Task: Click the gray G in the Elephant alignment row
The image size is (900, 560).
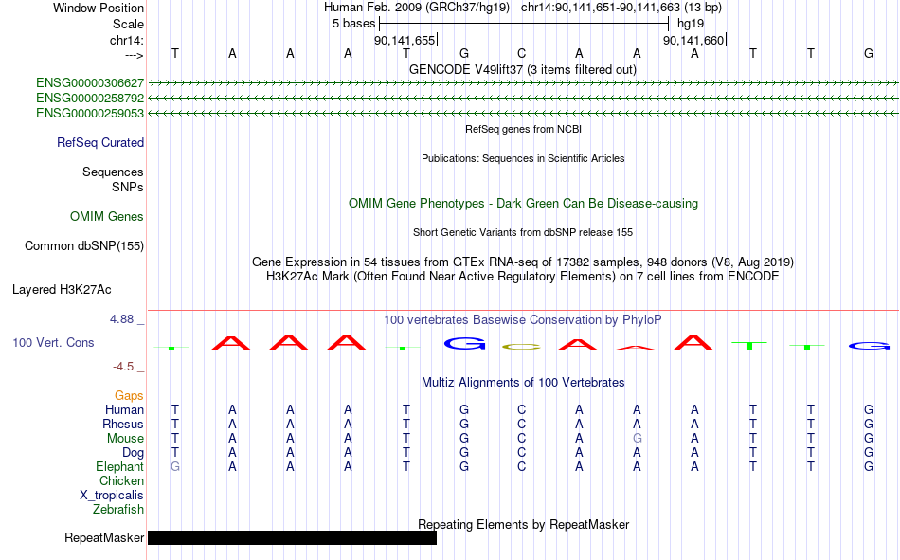Action: (x=175, y=466)
